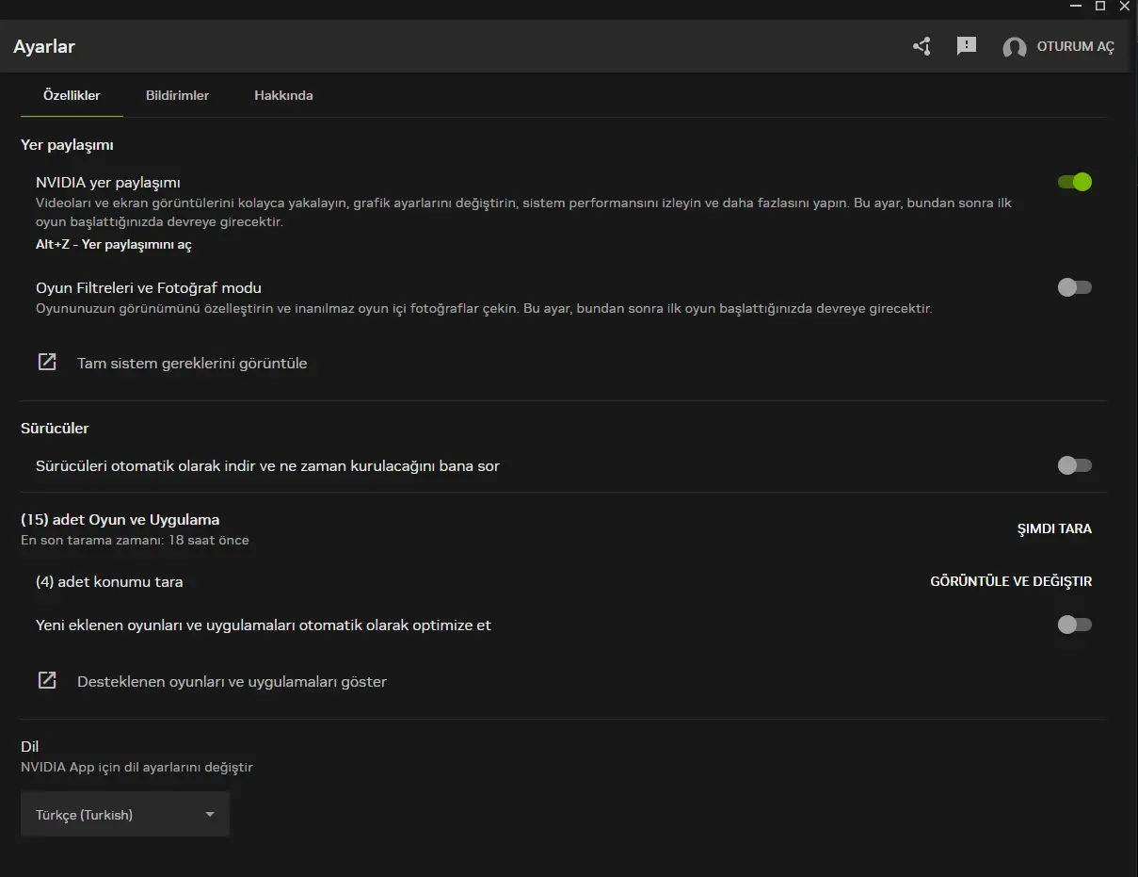Click GÖRÜNTÜLE VE DEĞİŞTİR button
Image resolution: width=1138 pixels, height=877 pixels.
click(x=1011, y=581)
